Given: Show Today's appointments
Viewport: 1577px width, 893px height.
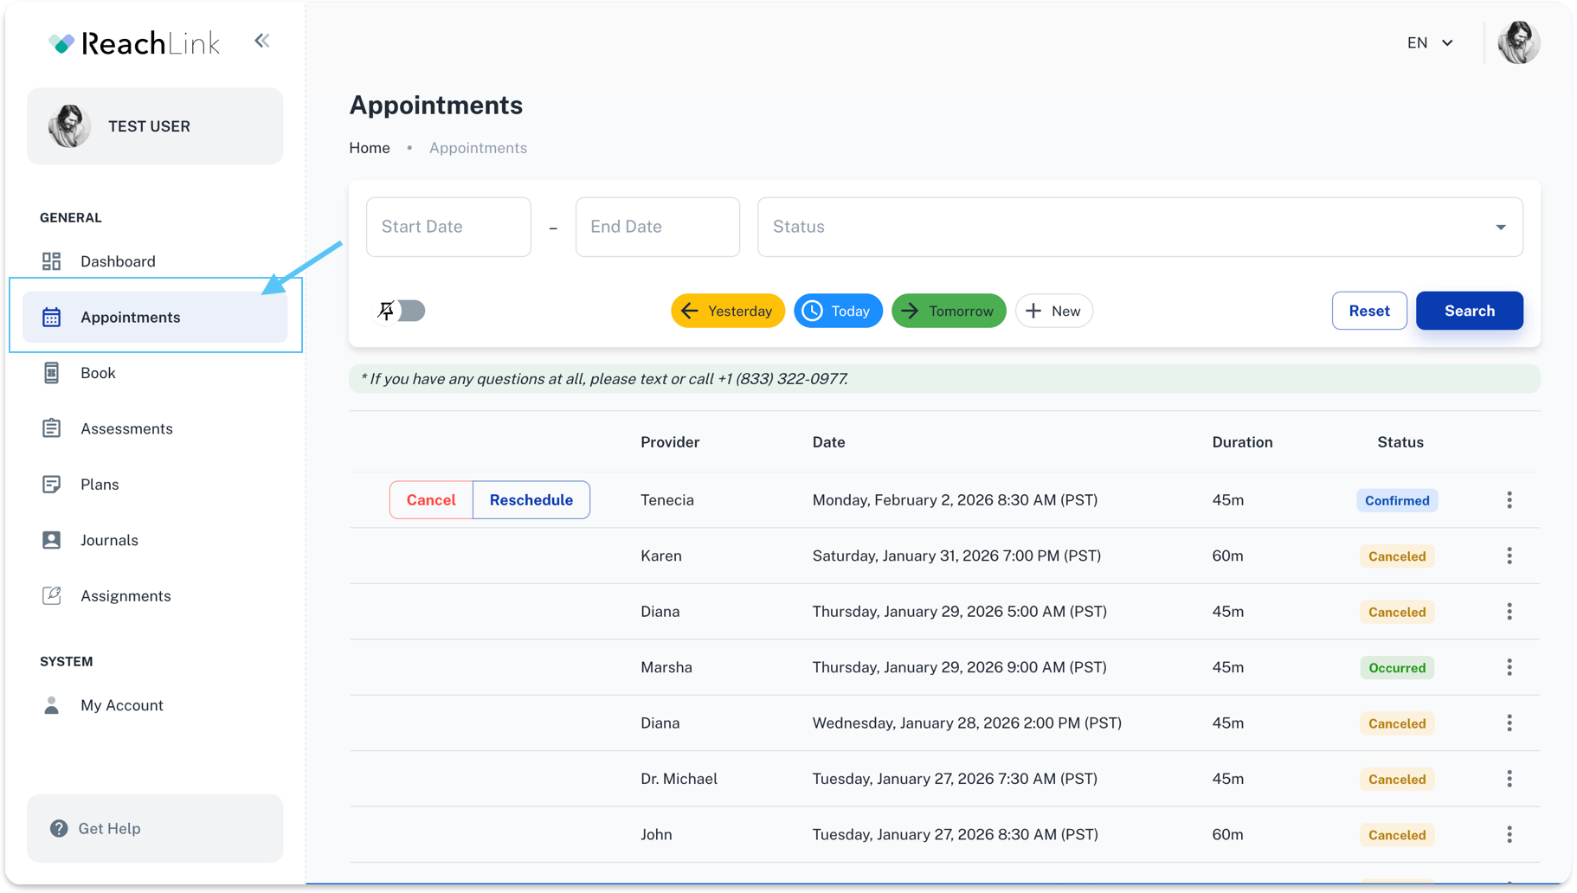Looking at the screenshot, I should [838, 311].
